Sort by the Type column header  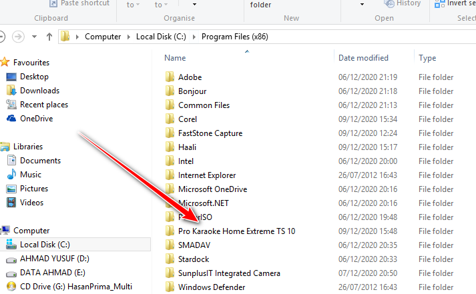(427, 57)
